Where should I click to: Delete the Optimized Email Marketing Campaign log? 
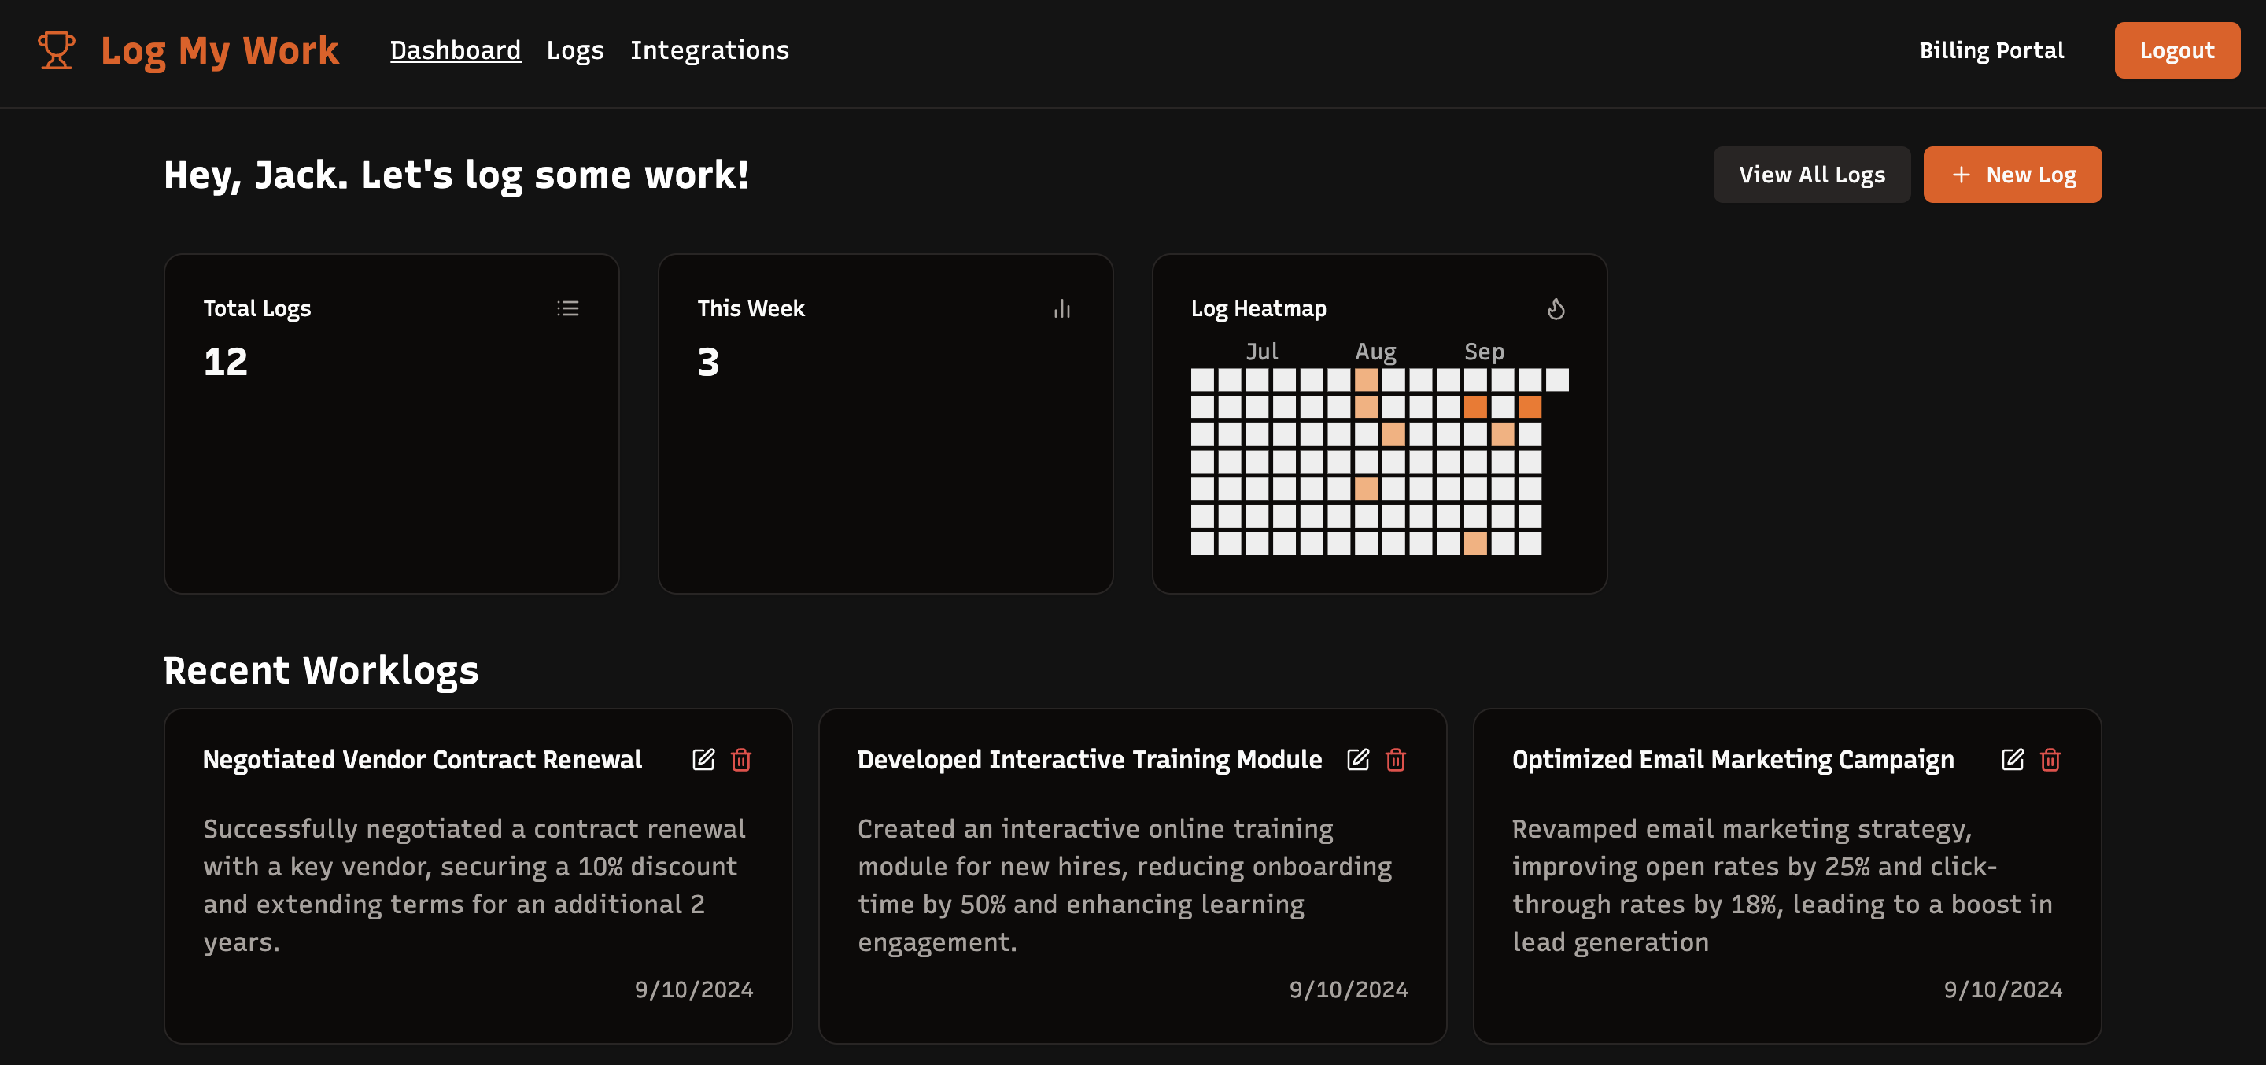[x=2050, y=759]
